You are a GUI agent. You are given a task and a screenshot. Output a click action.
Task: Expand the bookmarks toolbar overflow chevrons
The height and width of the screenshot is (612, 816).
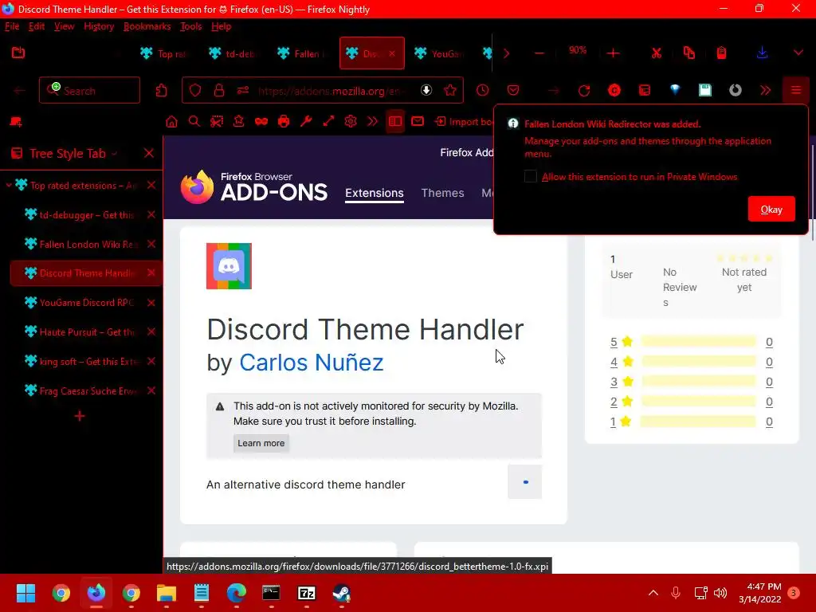(373, 122)
